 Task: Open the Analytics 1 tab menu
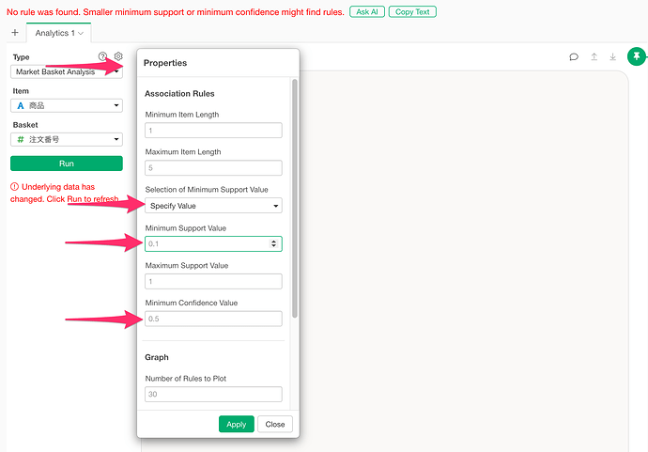[59, 33]
